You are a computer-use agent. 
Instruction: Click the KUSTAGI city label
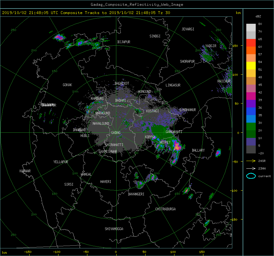pyautogui.click(x=153, y=111)
